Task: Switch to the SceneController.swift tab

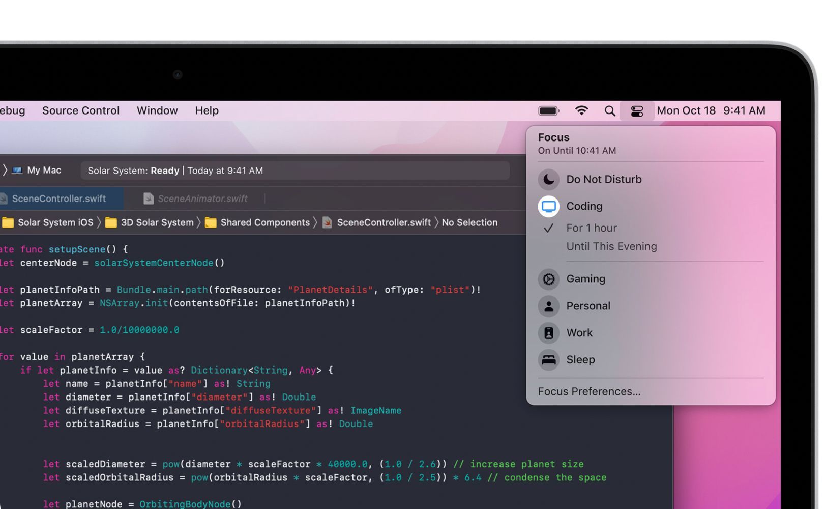Action: (x=59, y=199)
